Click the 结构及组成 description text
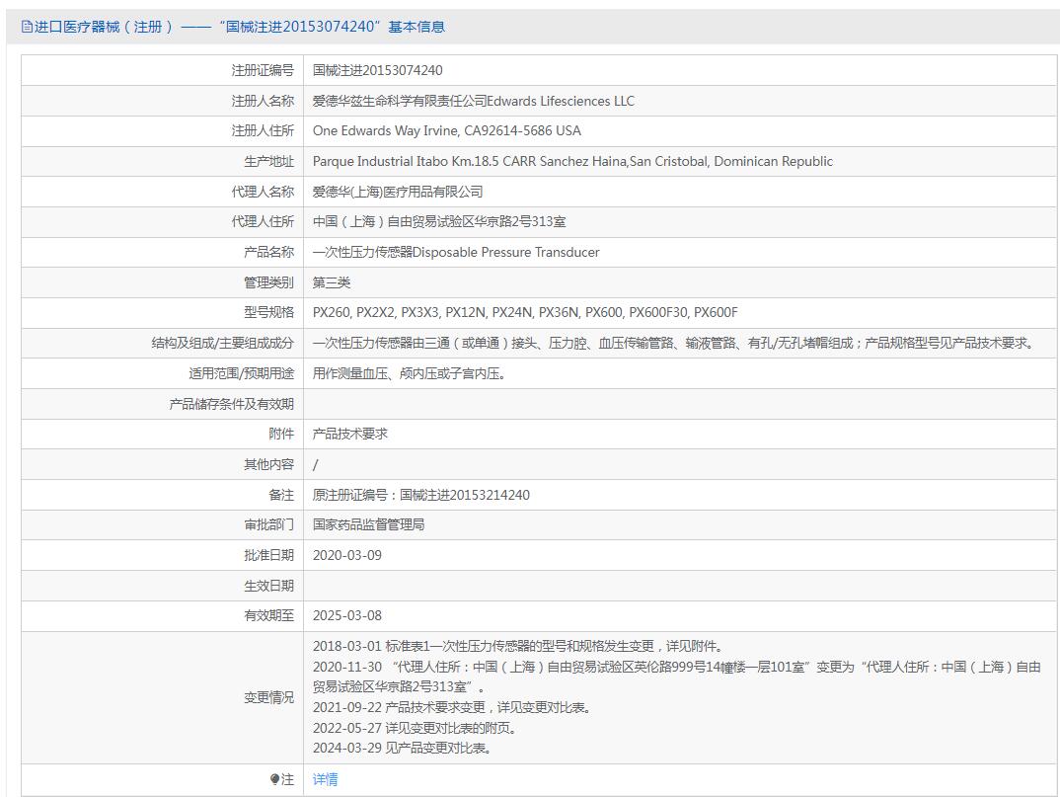The height and width of the screenshot is (797, 1060). click(673, 343)
